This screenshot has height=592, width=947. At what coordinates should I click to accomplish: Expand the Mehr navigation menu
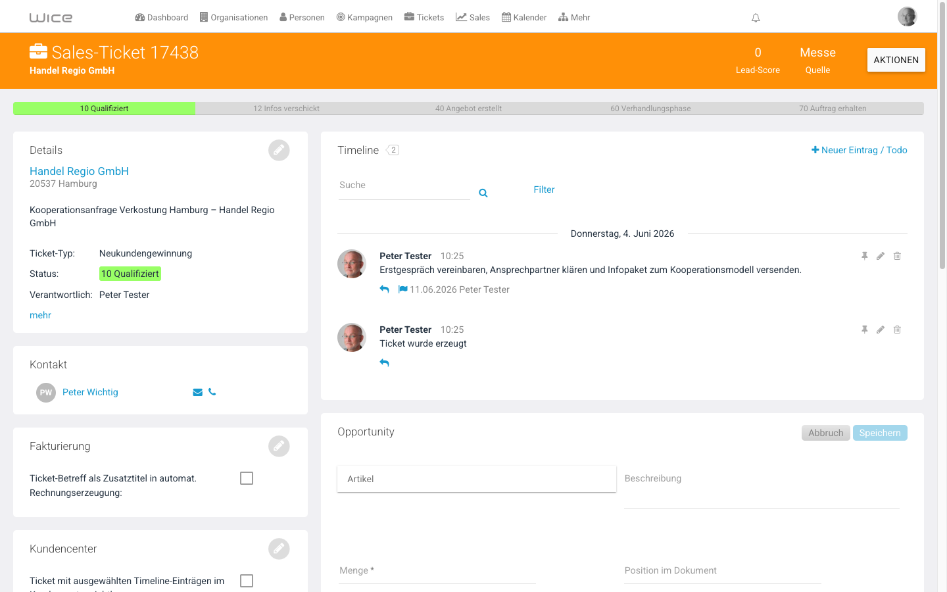[574, 18]
